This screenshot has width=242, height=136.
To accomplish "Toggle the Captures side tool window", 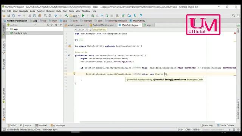I will click(3, 64).
